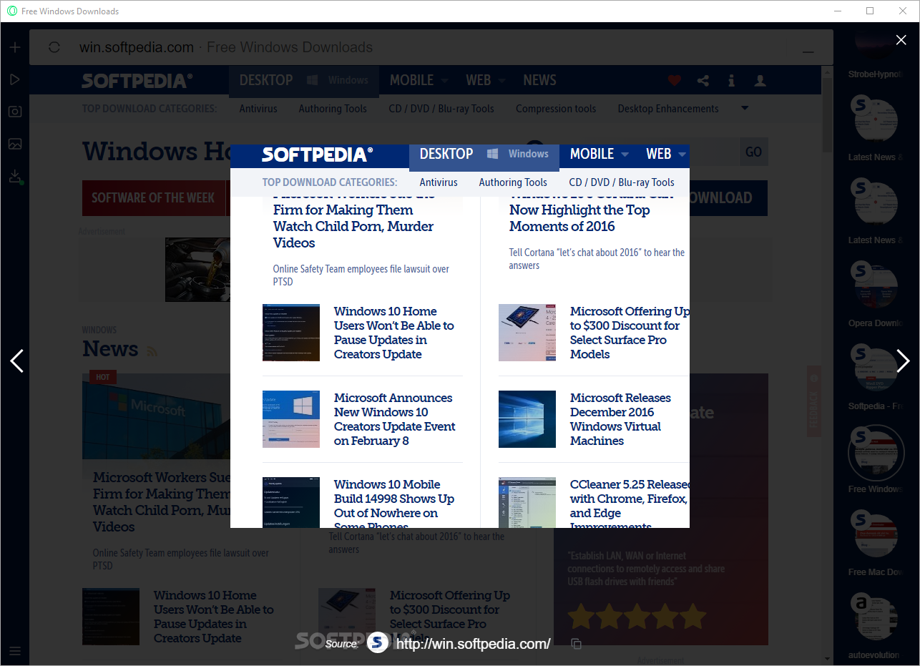Screen dimensions: 920x666
Task: Open the Compression tools category
Action: click(556, 109)
